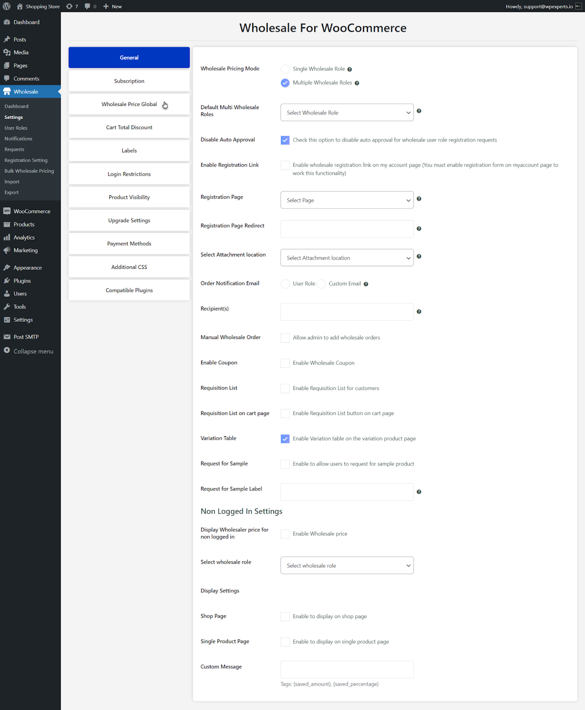Click the Collapse menu arrow icon
The width and height of the screenshot is (585, 710).
click(7, 351)
